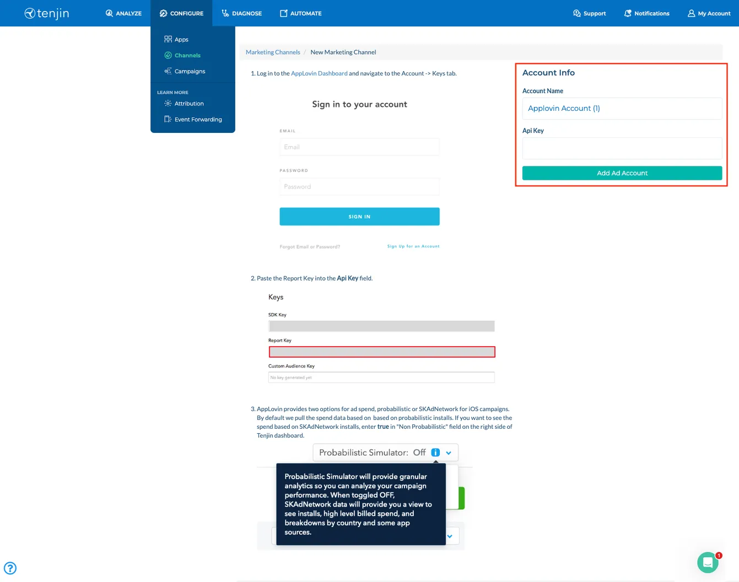The height and width of the screenshot is (582, 739).
Task: Click the Support question-bubble icon
Action: pyautogui.click(x=575, y=13)
